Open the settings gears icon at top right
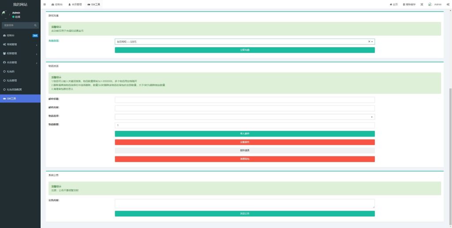Viewport: 452px width, 228px height. (448, 4)
